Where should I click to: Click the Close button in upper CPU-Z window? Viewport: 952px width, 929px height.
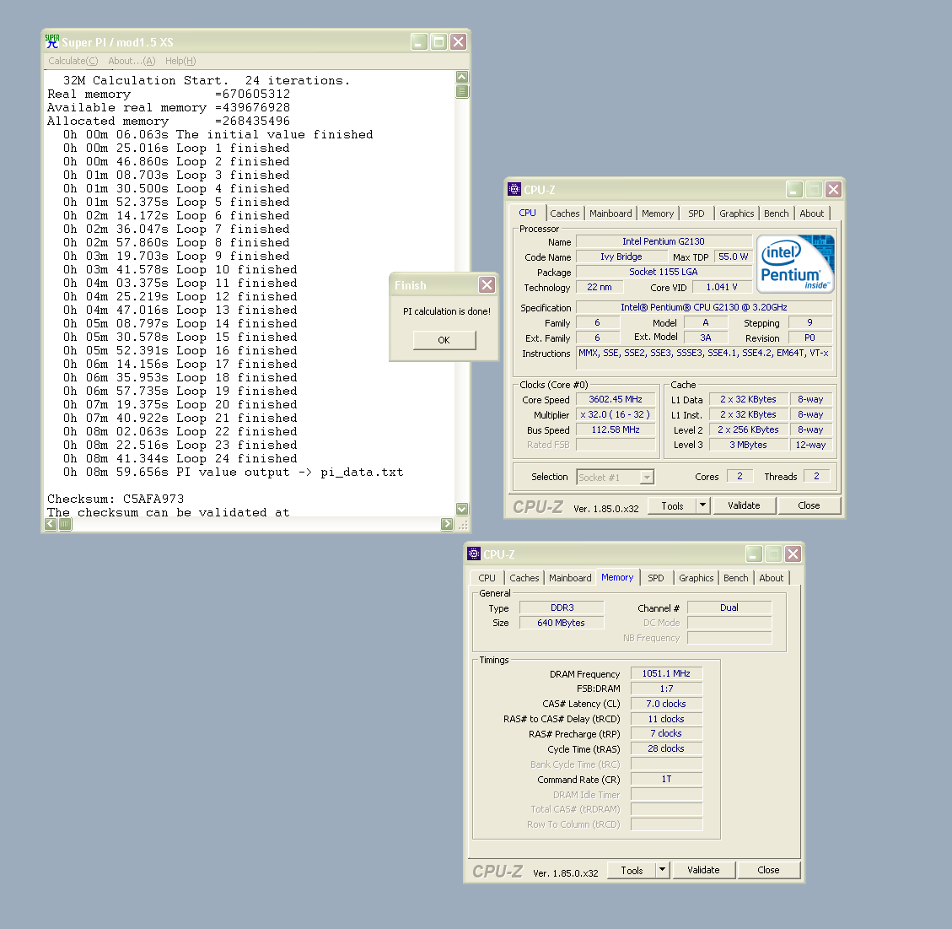coord(809,505)
